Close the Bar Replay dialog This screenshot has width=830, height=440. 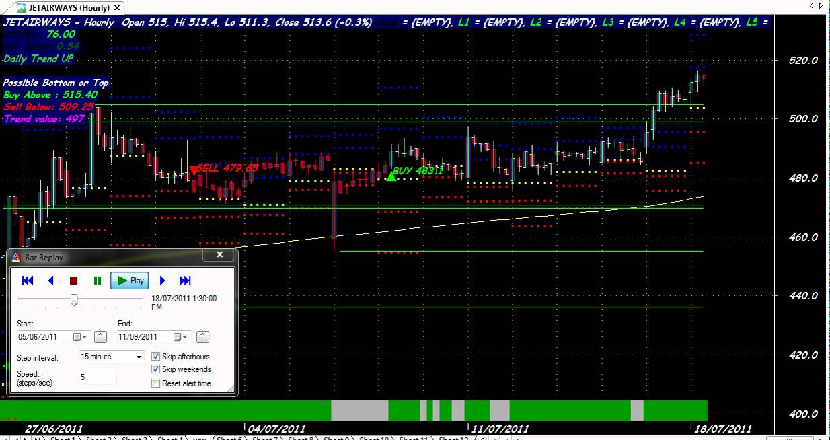[219, 255]
